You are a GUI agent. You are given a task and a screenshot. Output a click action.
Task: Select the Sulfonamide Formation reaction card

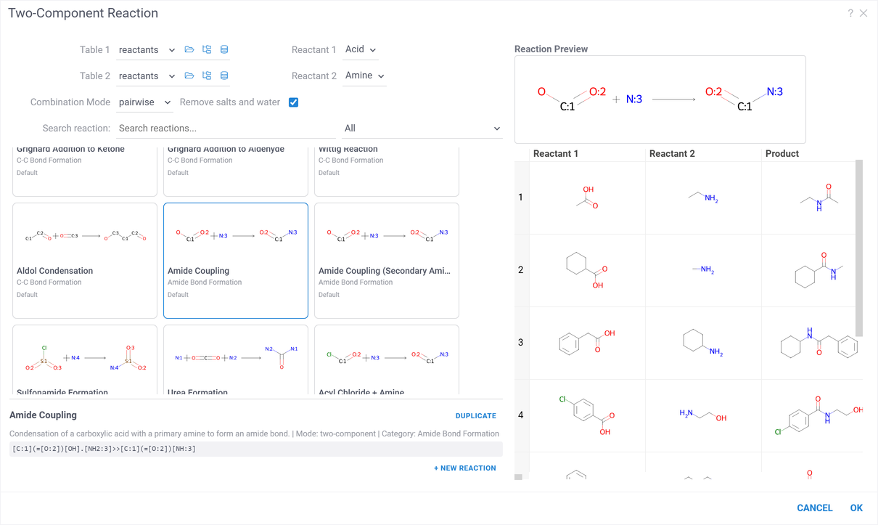(x=85, y=359)
